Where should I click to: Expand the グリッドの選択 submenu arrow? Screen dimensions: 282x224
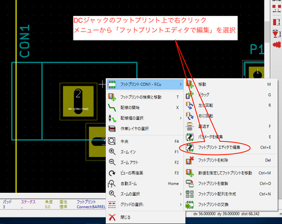[x=180, y=205]
